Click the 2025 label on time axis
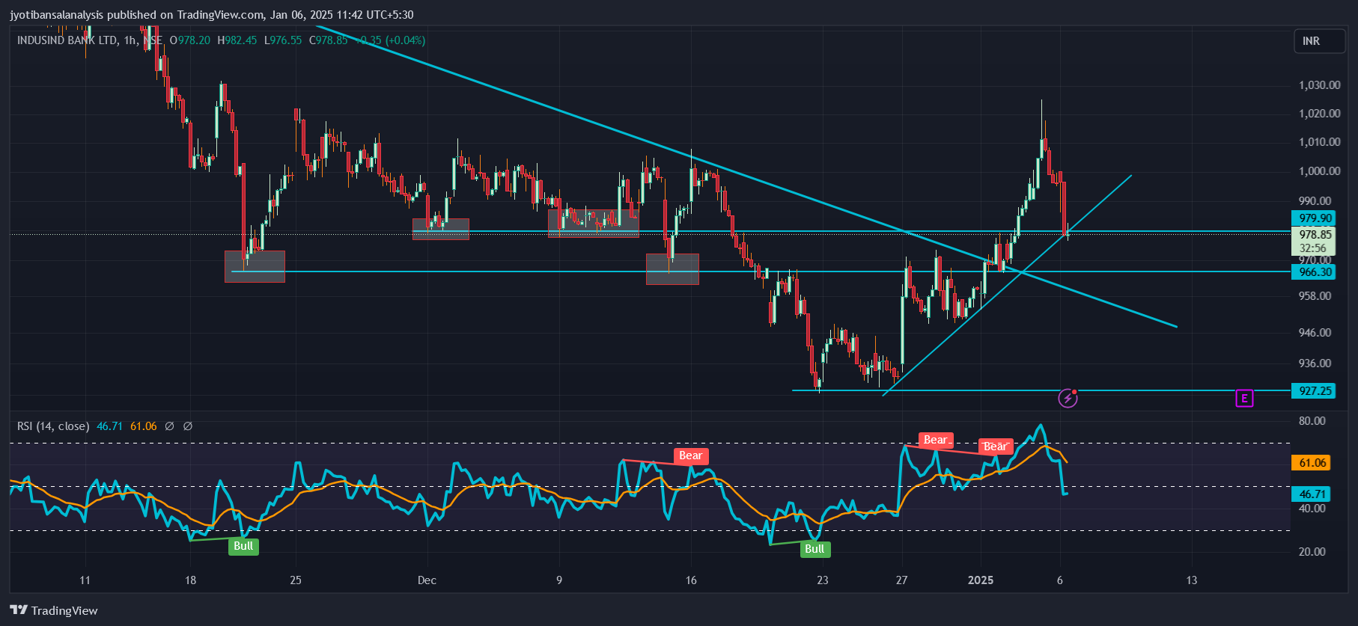 click(981, 580)
